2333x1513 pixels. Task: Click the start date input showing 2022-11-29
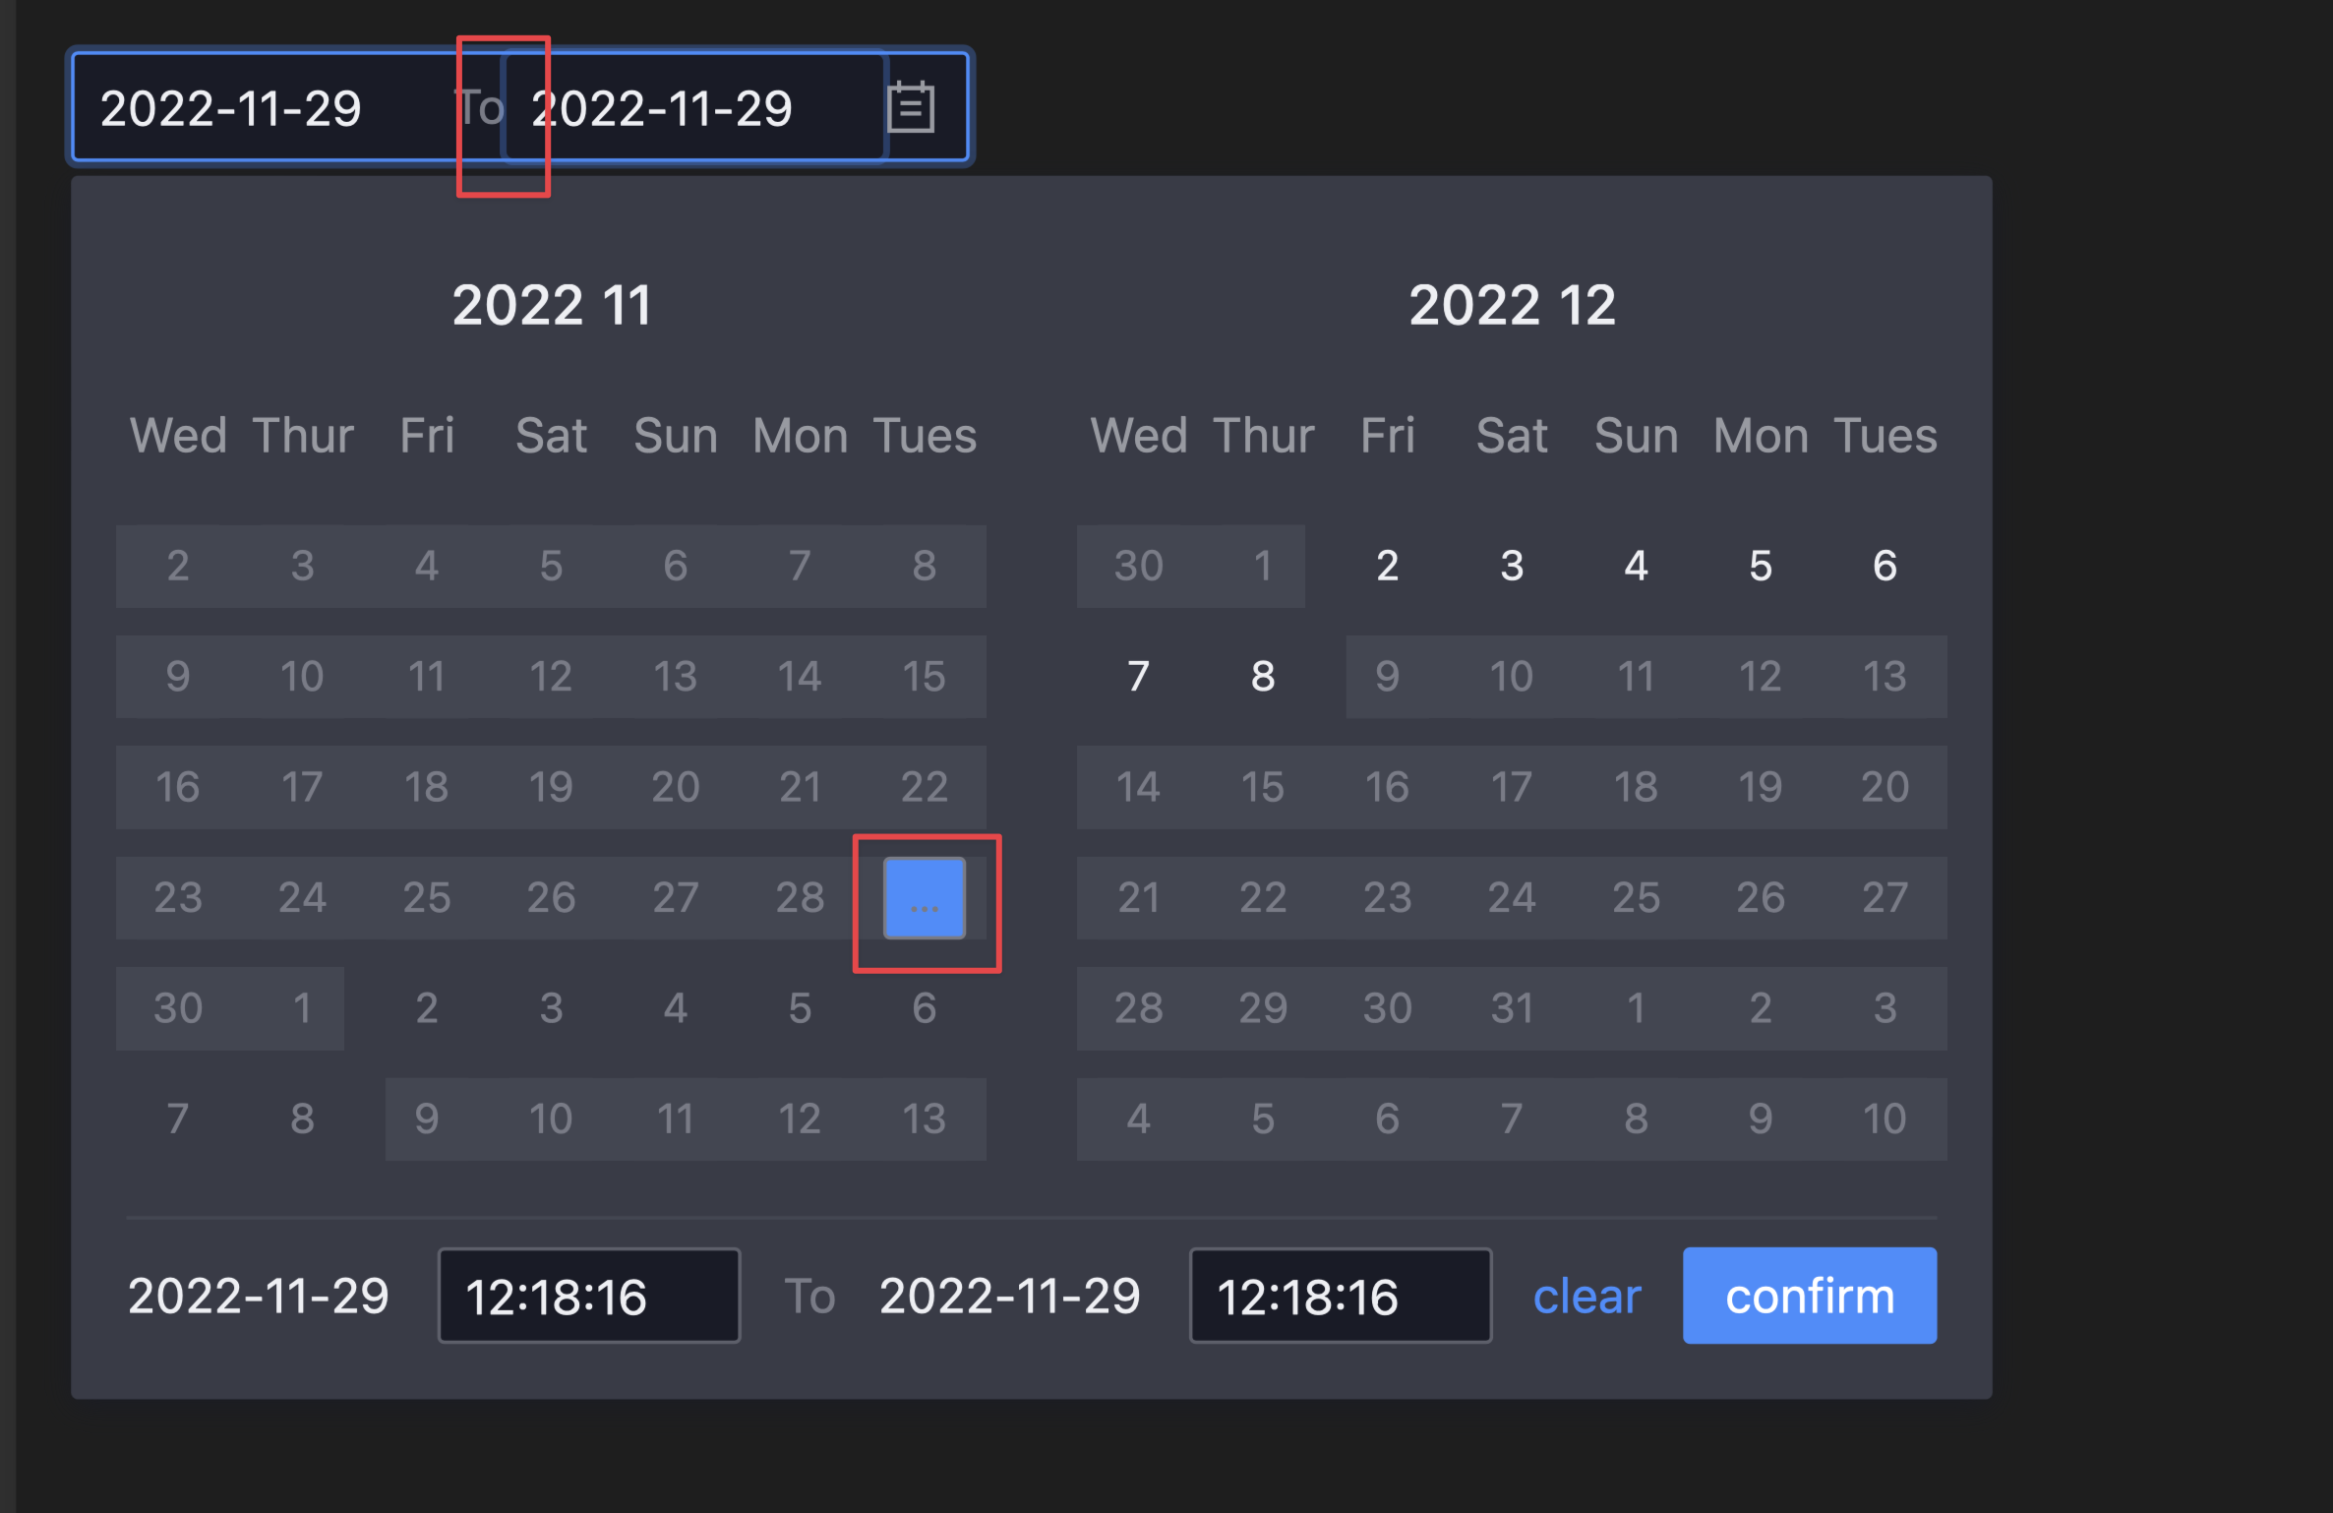[232, 108]
